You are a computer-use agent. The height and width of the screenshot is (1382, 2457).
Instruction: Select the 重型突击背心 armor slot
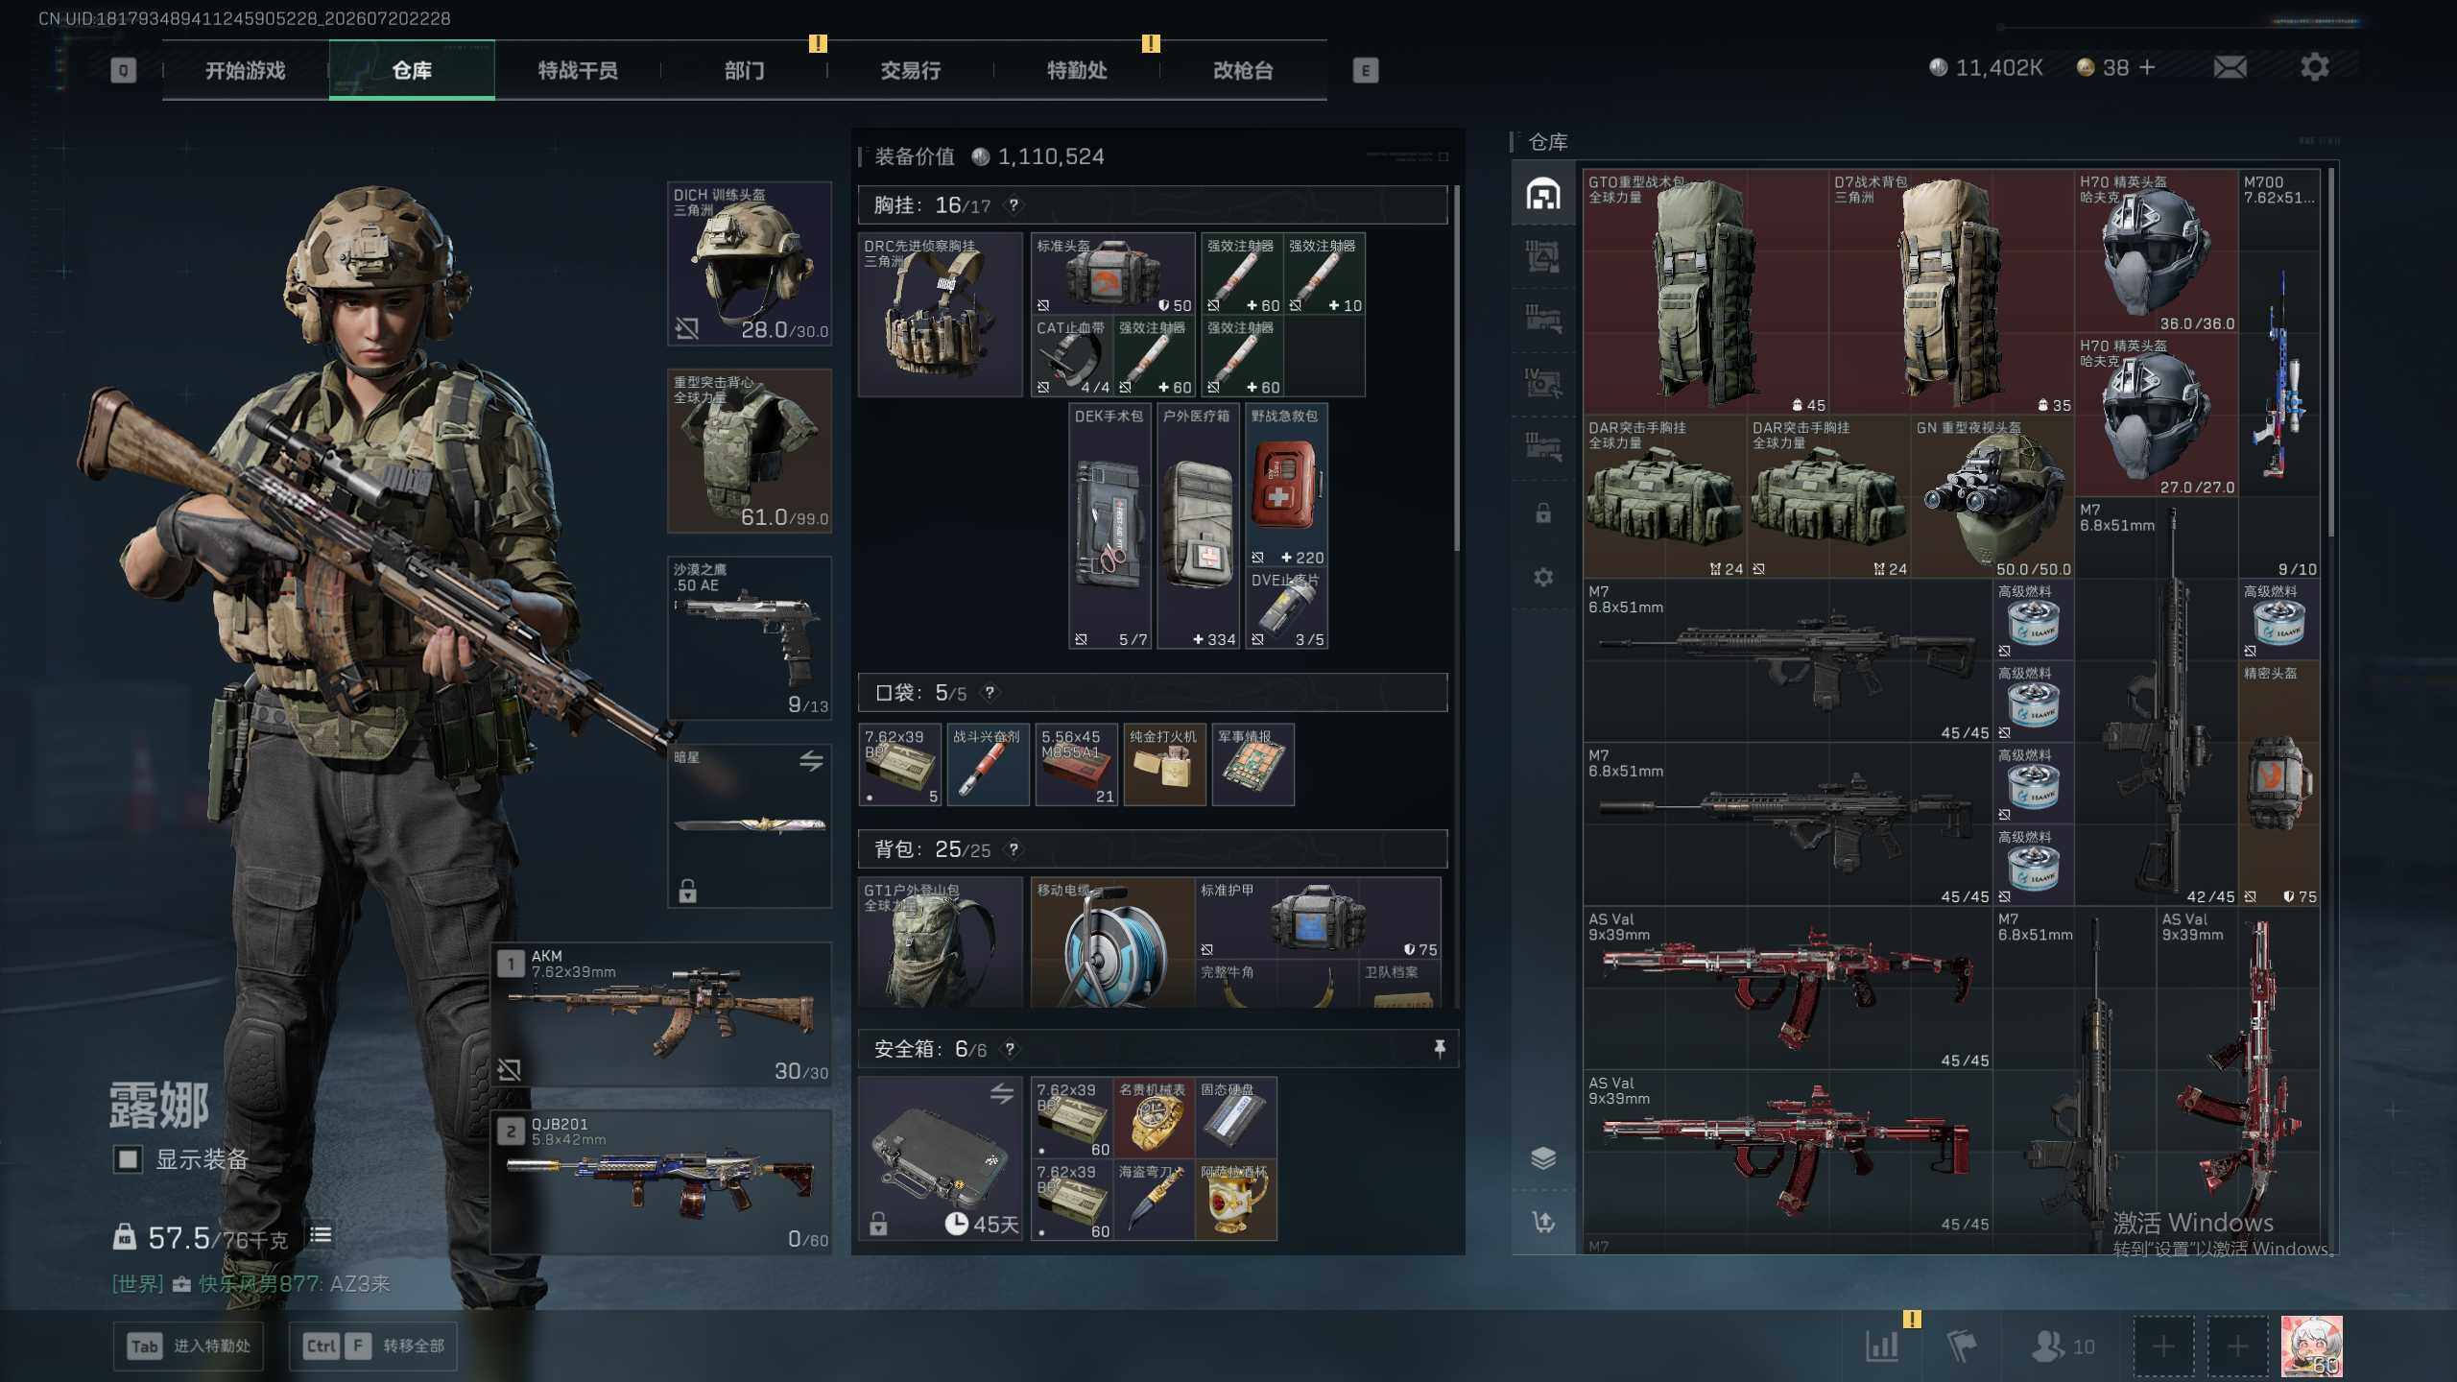[750, 450]
